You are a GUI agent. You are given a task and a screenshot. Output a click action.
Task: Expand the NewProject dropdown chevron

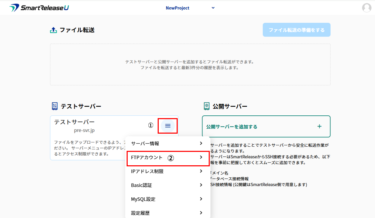tap(213, 8)
